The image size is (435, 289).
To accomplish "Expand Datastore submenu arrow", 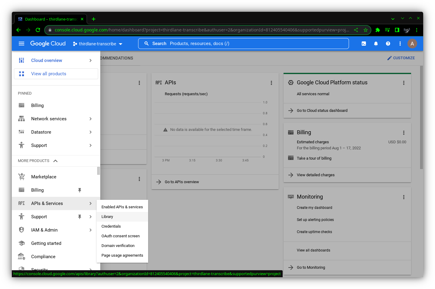I will coord(91,132).
